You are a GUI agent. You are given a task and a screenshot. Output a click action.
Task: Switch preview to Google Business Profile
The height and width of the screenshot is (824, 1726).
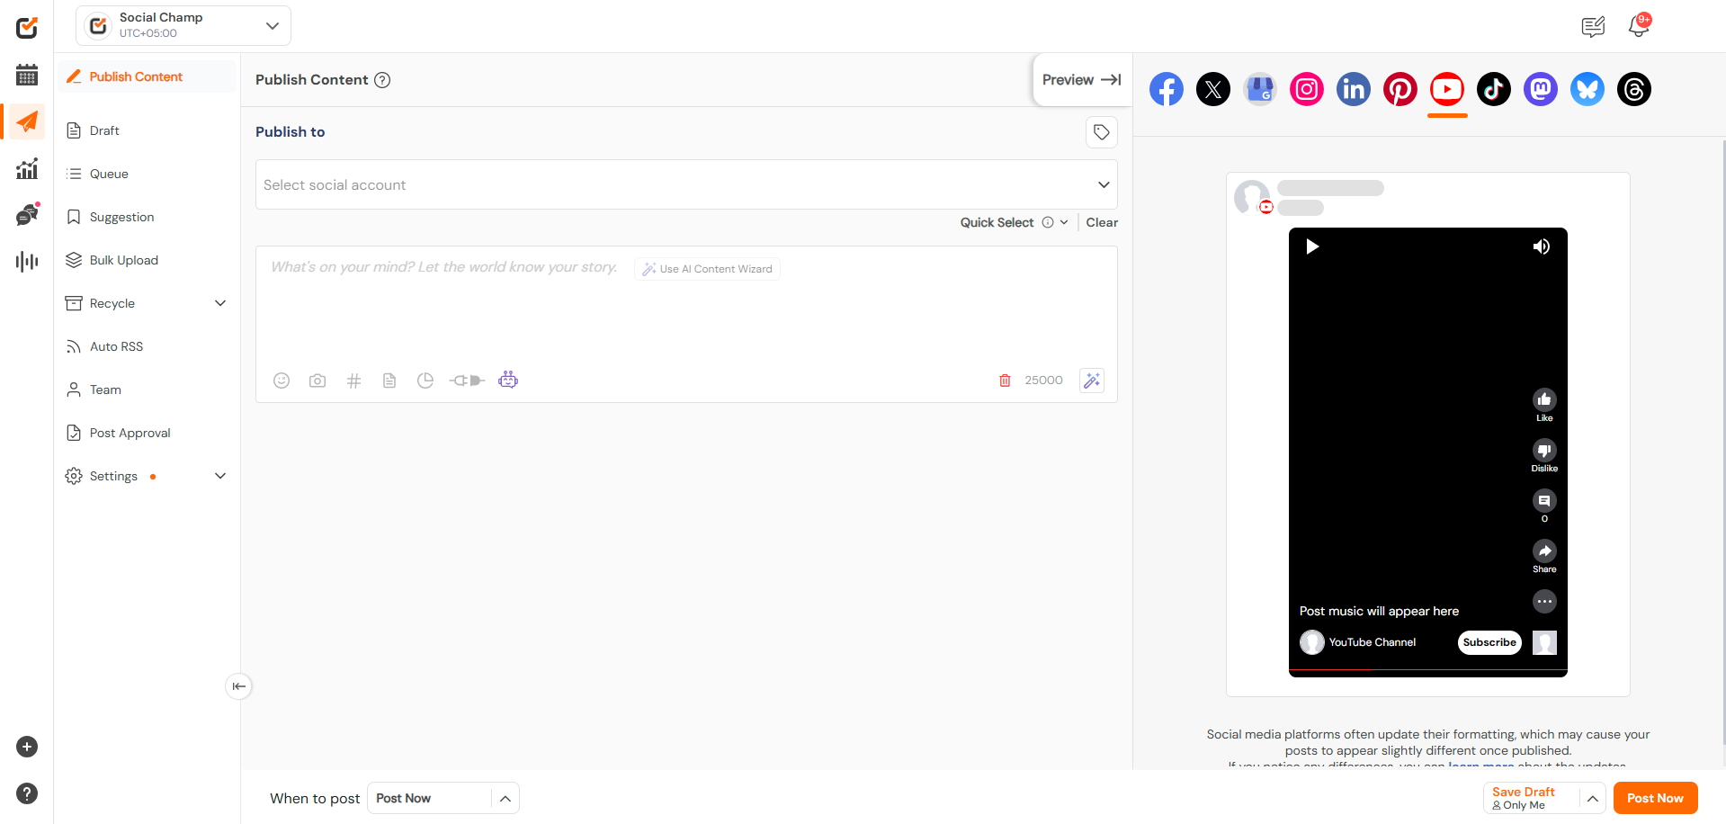tap(1260, 89)
